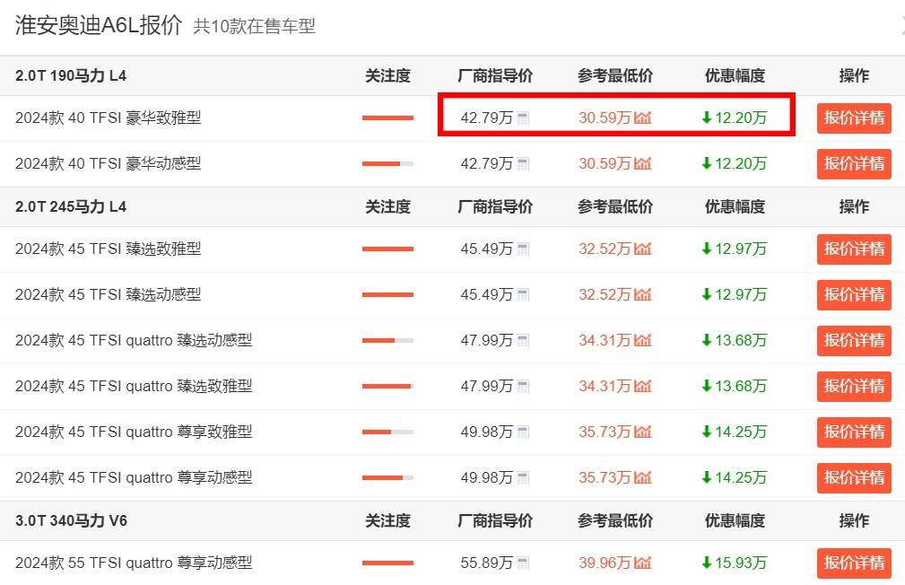
Task: Open price trend chart for 45 TFSI 臻选动感型
Action: [x=642, y=295]
